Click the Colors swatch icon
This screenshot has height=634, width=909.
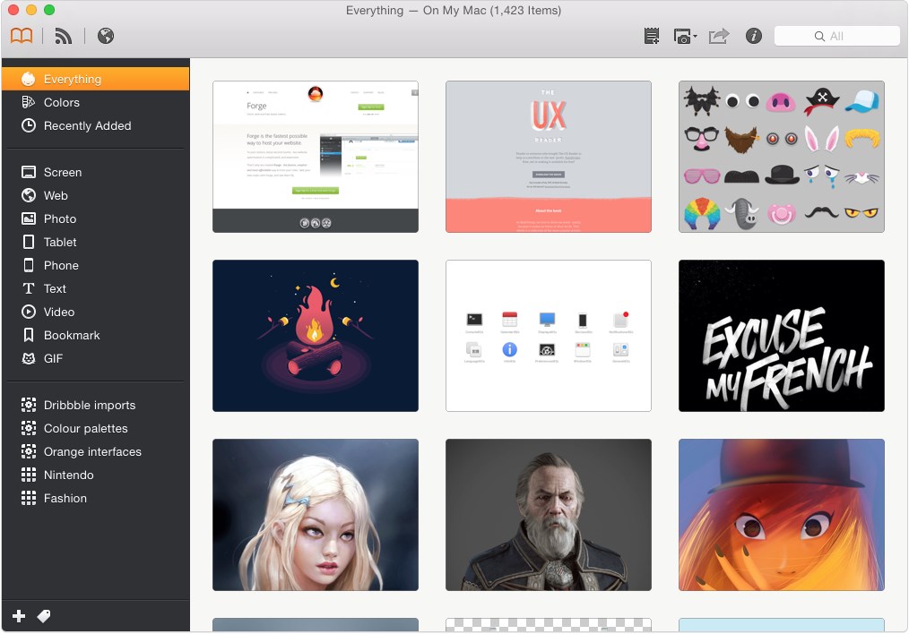pos(29,102)
